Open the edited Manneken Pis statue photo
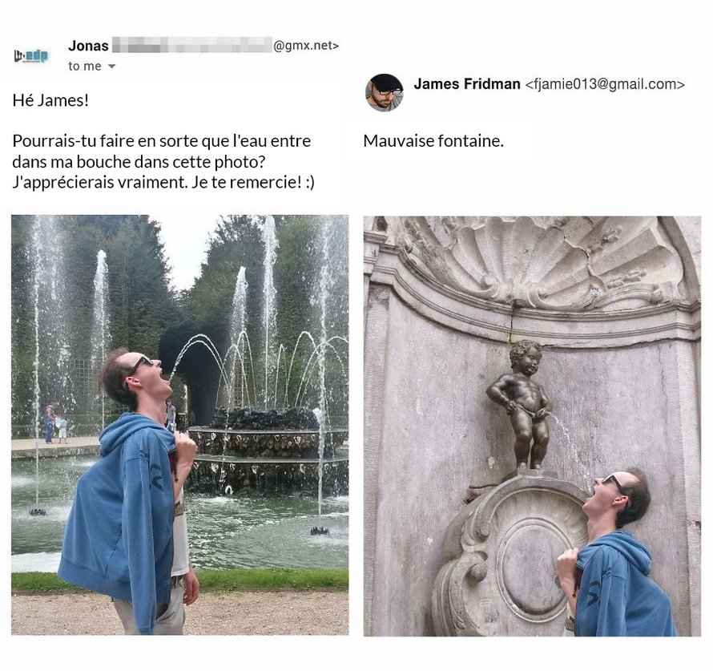 [x=532, y=426]
